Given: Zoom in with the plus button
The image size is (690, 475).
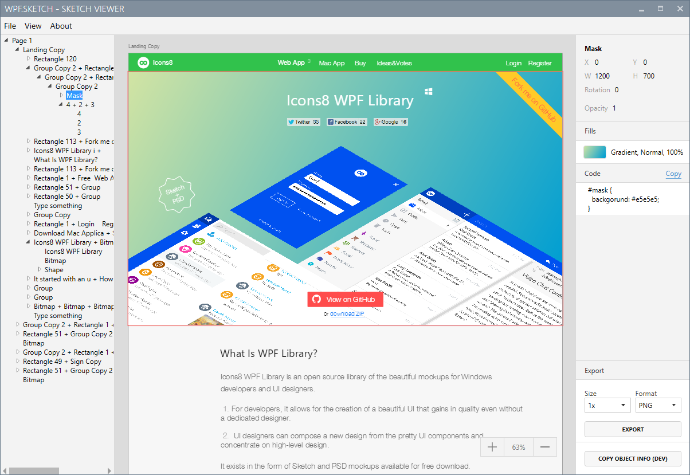Looking at the screenshot, I should (x=492, y=447).
